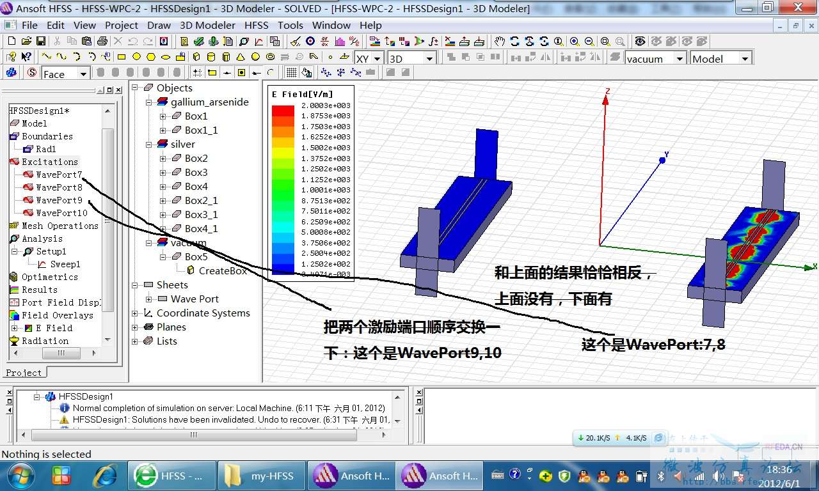Click the eye visibility icon in toolbar
Screen dimensions: 819x491
[x=639, y=41]
